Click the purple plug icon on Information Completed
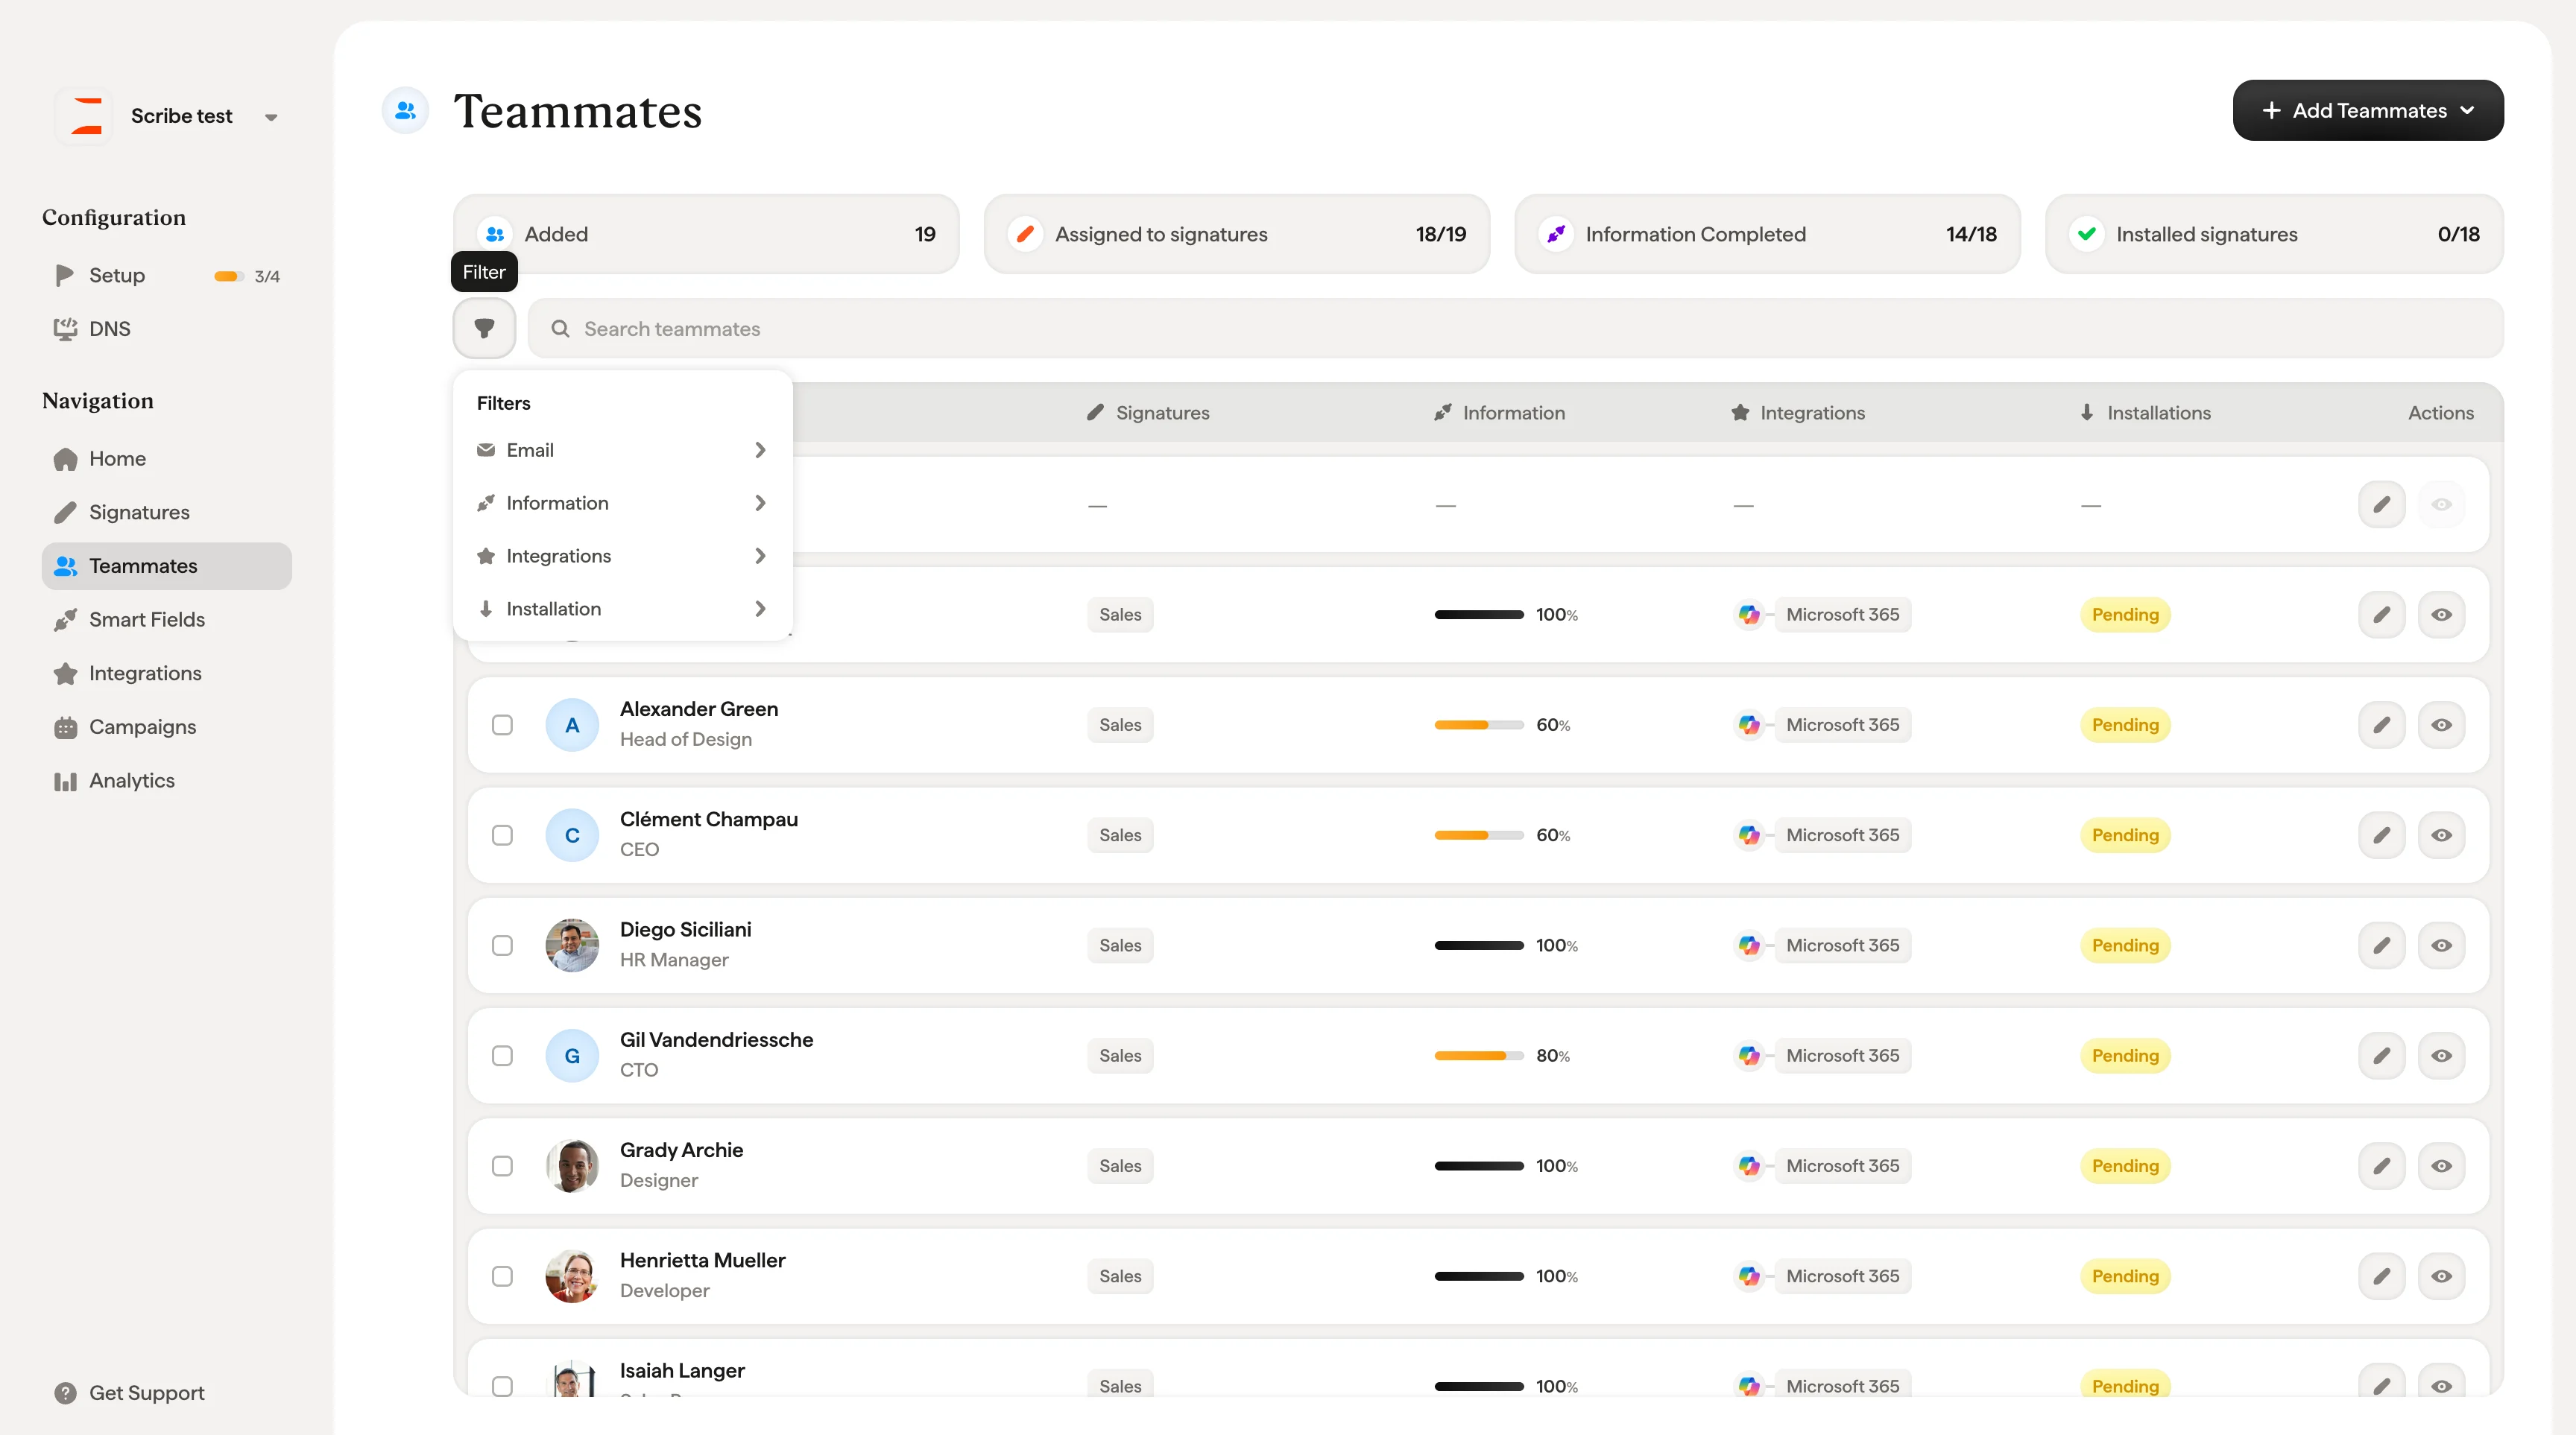 click(x=1556, y=234)
